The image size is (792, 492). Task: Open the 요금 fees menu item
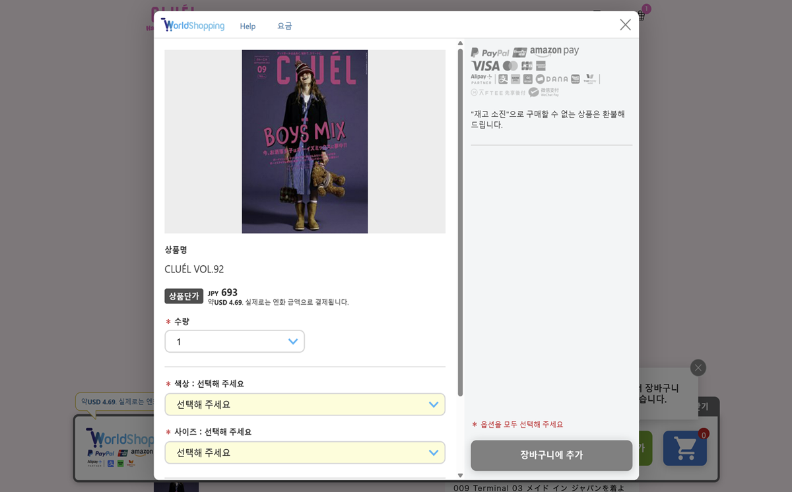(284, 26)
